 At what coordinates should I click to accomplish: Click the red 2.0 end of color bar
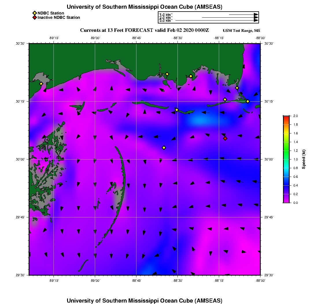[x=286, y=117]
